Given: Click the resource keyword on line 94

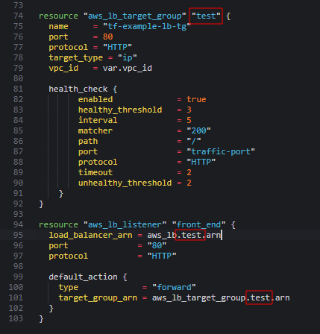Looking at the screenshot, I should coord(58,224).
